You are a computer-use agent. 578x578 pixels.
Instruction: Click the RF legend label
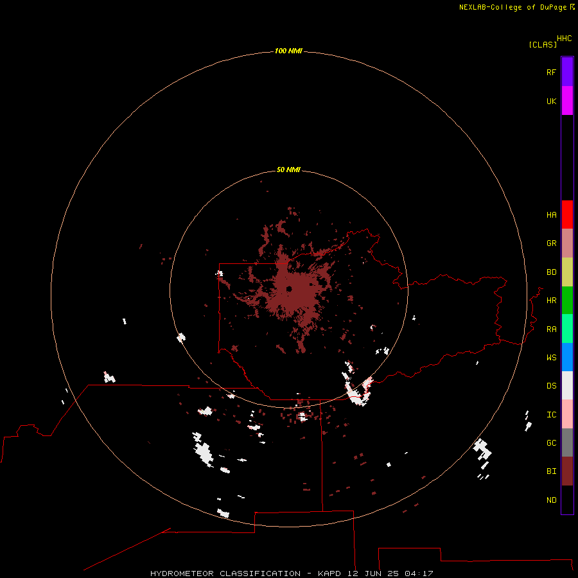(551, 72)
